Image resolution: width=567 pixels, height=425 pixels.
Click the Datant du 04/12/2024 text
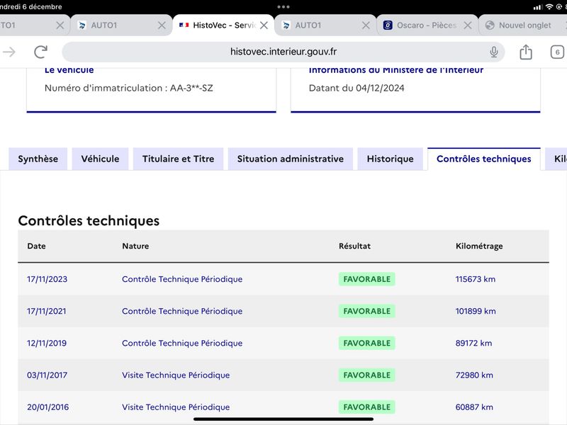[x=357, y=88]
